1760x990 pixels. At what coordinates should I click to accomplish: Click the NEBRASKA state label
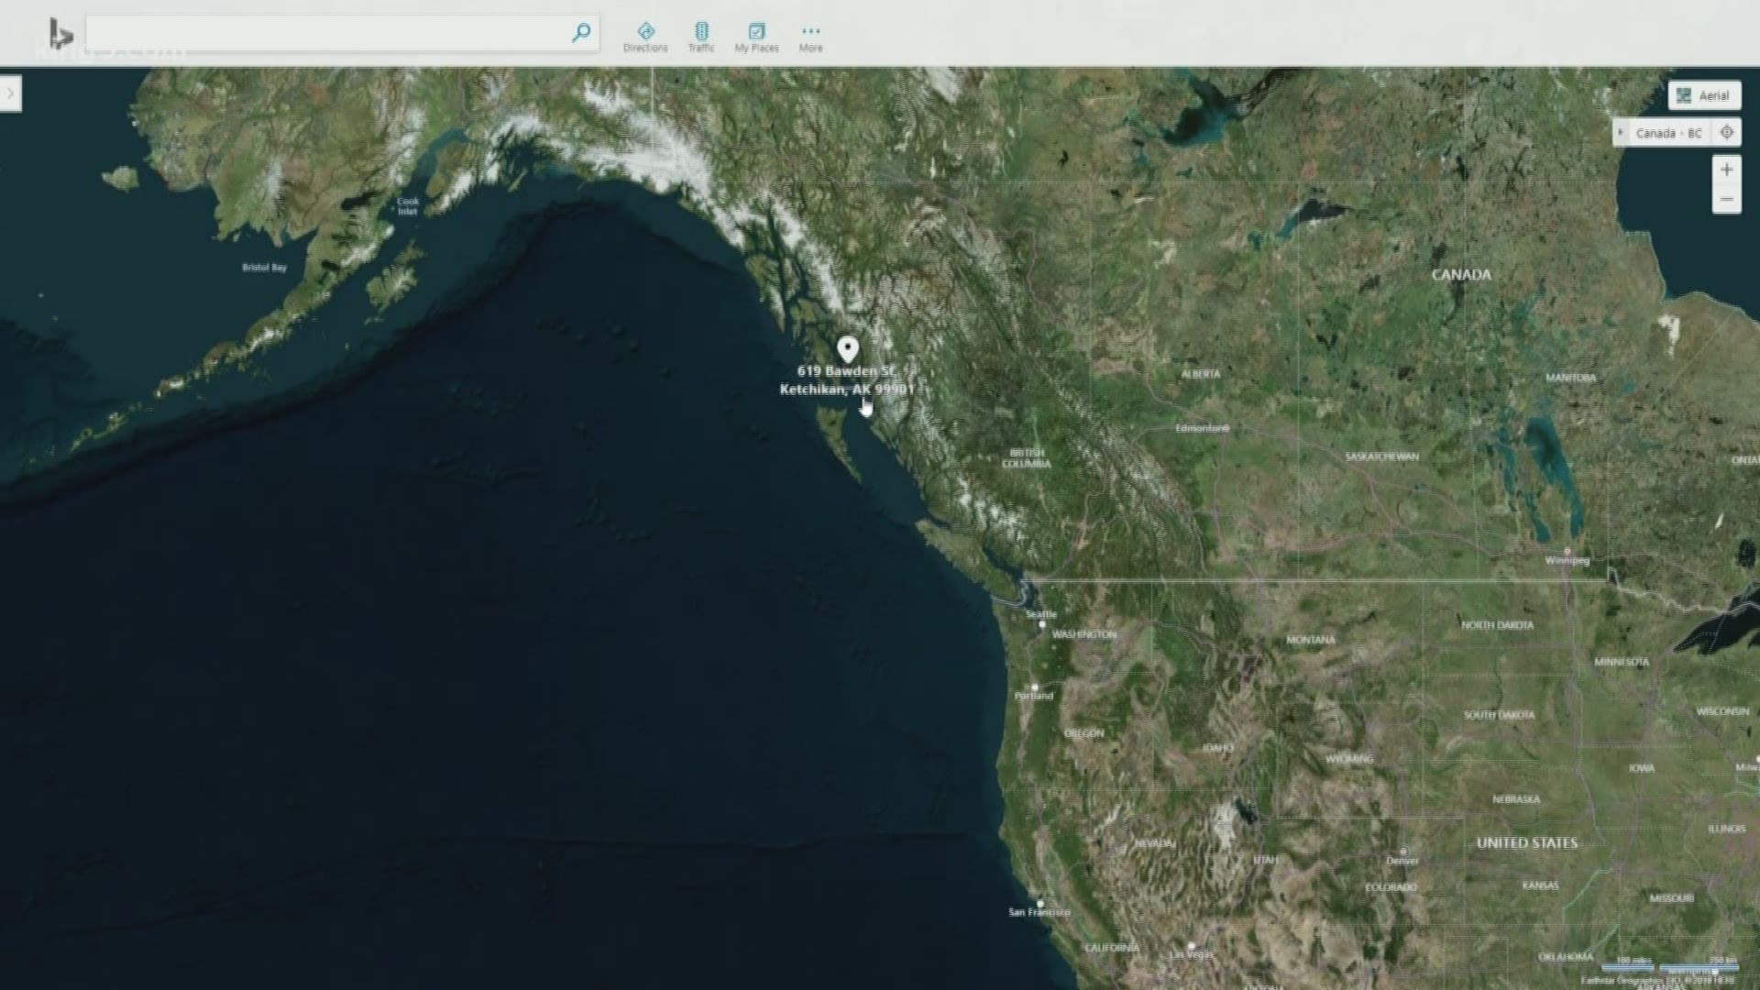(x=1515, y=799)
